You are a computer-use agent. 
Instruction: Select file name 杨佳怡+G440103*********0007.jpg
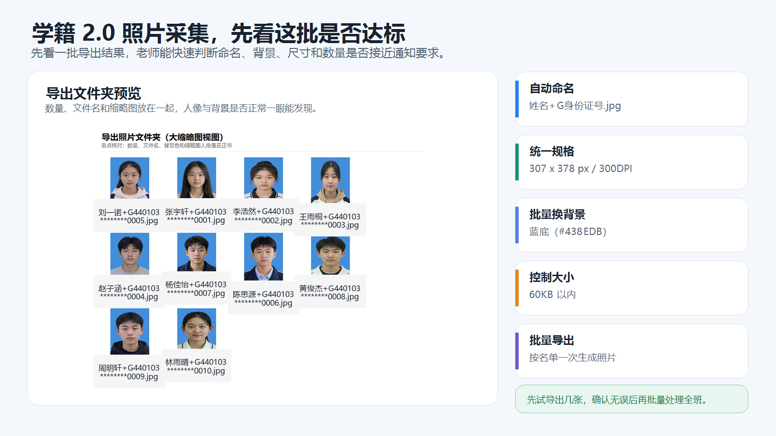click(x=196, y=289)
